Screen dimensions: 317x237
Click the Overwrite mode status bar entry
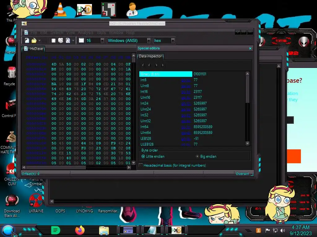pyautogui.click(x=242, y=174)
